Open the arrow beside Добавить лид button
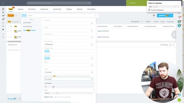Image resolution: width=184 pixels, height=103 pixels. [x=172, y=15]
